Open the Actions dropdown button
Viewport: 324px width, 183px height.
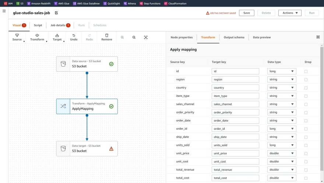pos(290,13)
